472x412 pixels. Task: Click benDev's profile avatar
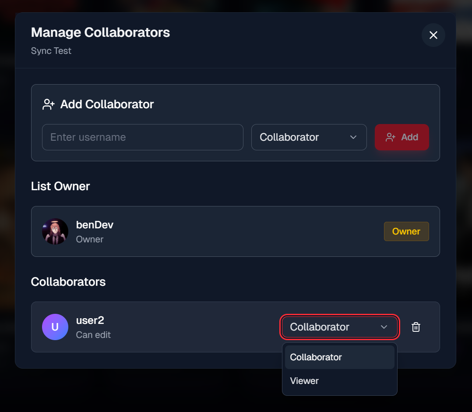coord(55,231)
